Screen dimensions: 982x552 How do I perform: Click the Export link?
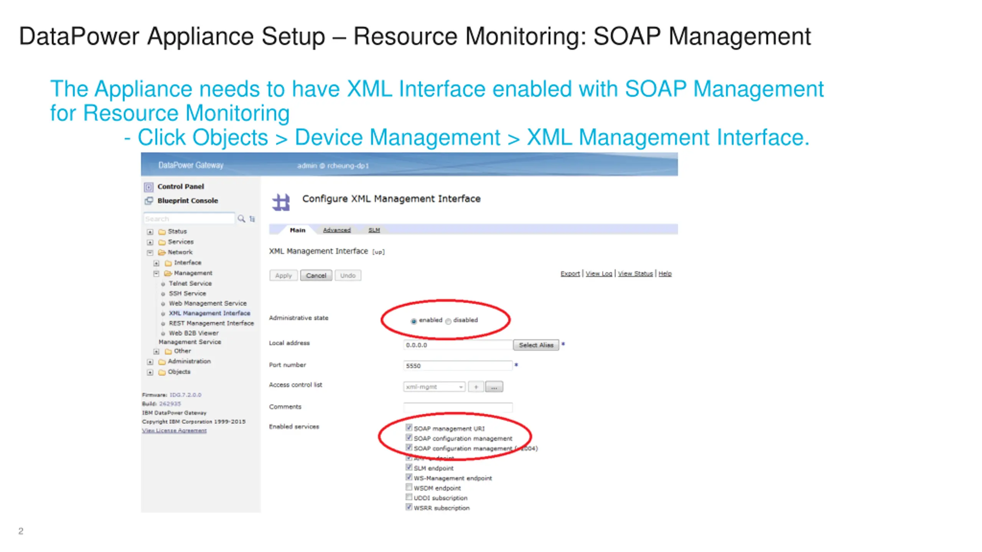pos(570,274)
